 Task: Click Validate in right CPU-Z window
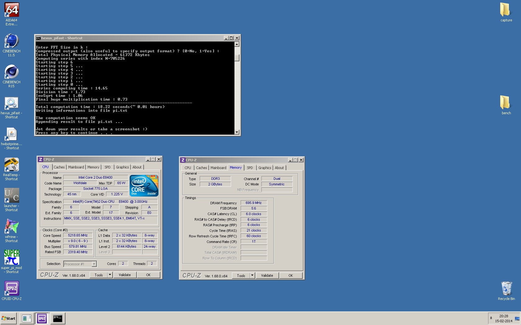pos(267,276)
